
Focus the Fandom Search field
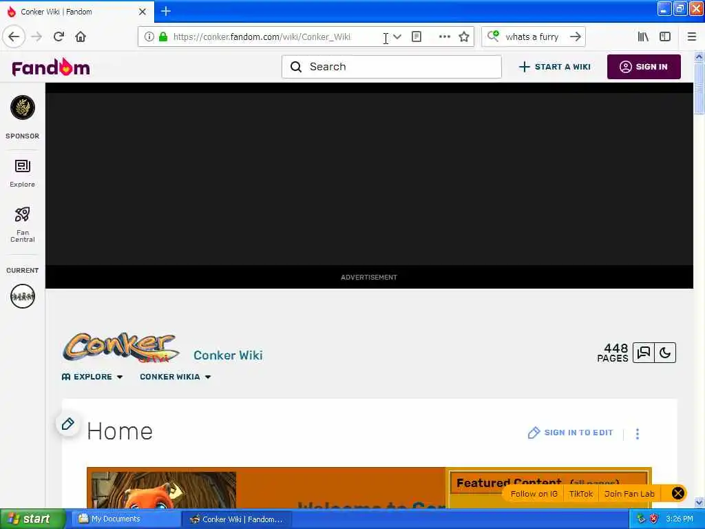[x=392, y=67]
